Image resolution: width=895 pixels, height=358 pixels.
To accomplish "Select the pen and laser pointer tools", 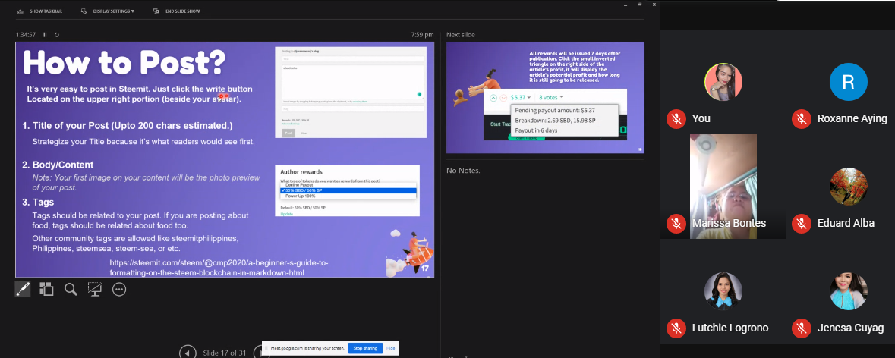I will [x=22, y=289].
